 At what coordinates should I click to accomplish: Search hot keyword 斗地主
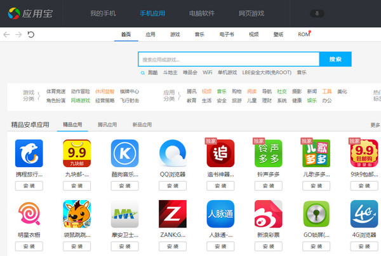170,72
